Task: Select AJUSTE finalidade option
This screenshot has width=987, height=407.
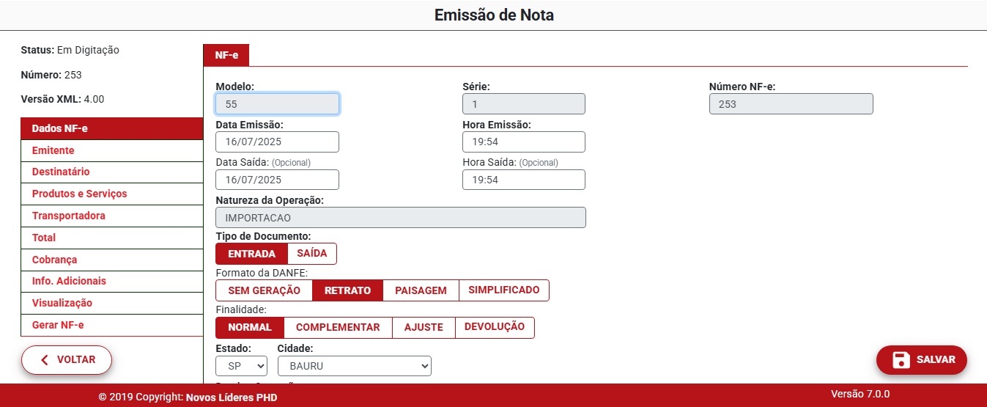Action: pos(424,327)
